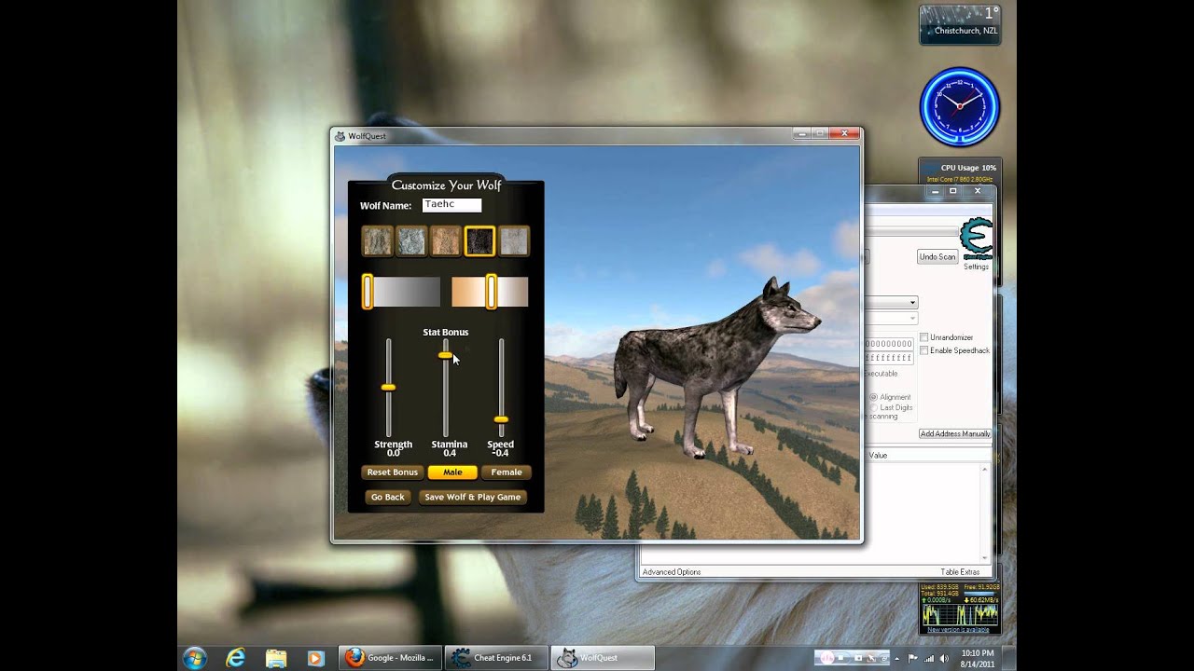
Task: Tick the Enable Speedhack checkbox
Action: [924, 350]
